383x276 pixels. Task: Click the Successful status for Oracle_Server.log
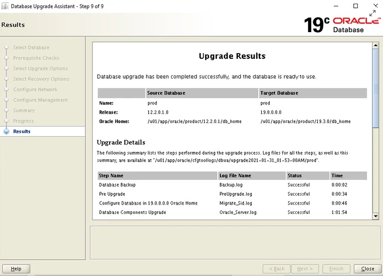299,212
